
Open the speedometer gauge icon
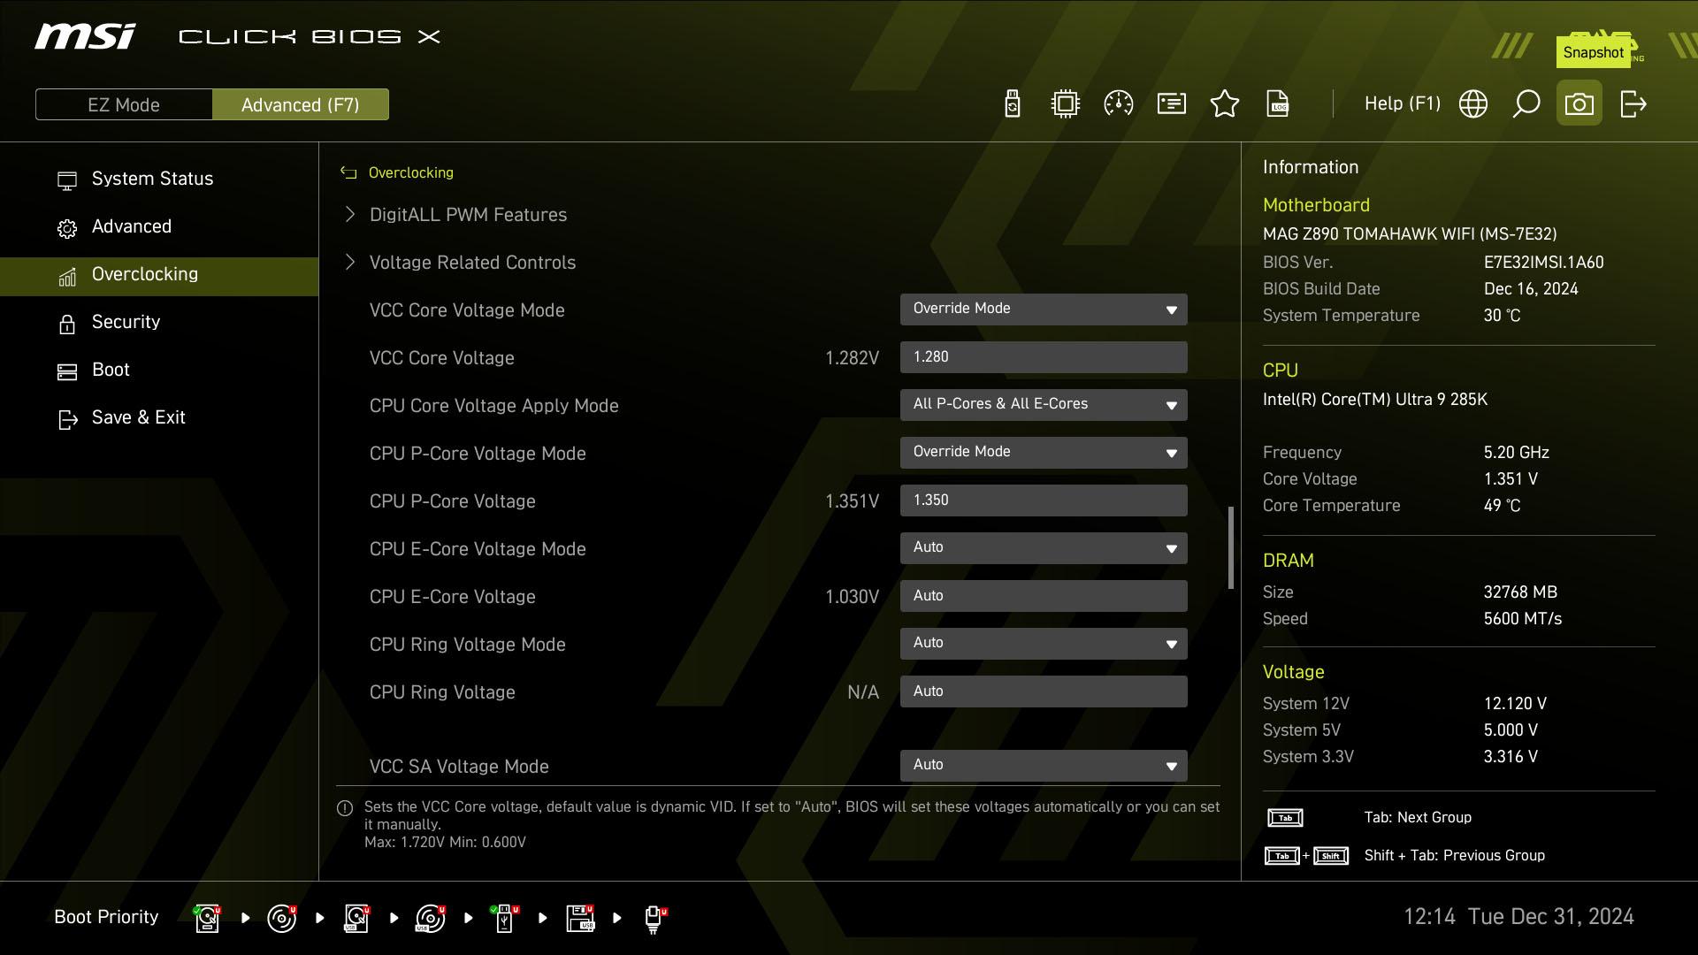pyautogui.click(x=1119, y=104)
